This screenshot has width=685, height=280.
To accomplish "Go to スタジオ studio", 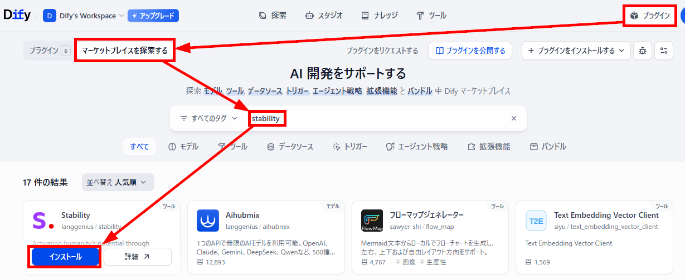I will pos(324,16).
